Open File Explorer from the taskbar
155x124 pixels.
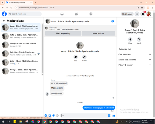[x=21, y=122]
